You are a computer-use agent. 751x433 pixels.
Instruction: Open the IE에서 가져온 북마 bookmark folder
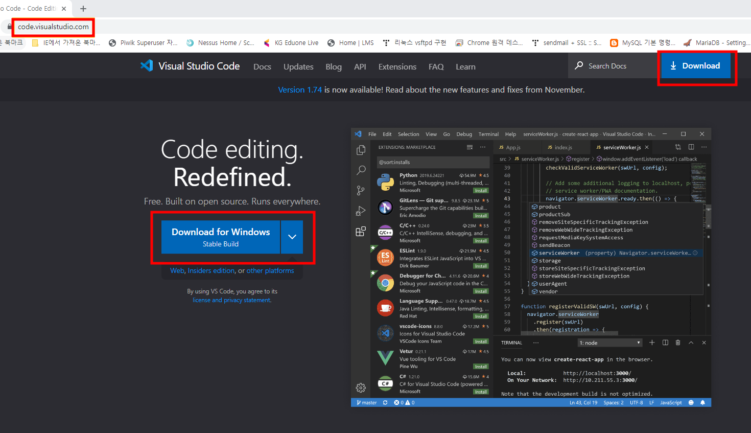pyautogui.click(x=66, y=43)
